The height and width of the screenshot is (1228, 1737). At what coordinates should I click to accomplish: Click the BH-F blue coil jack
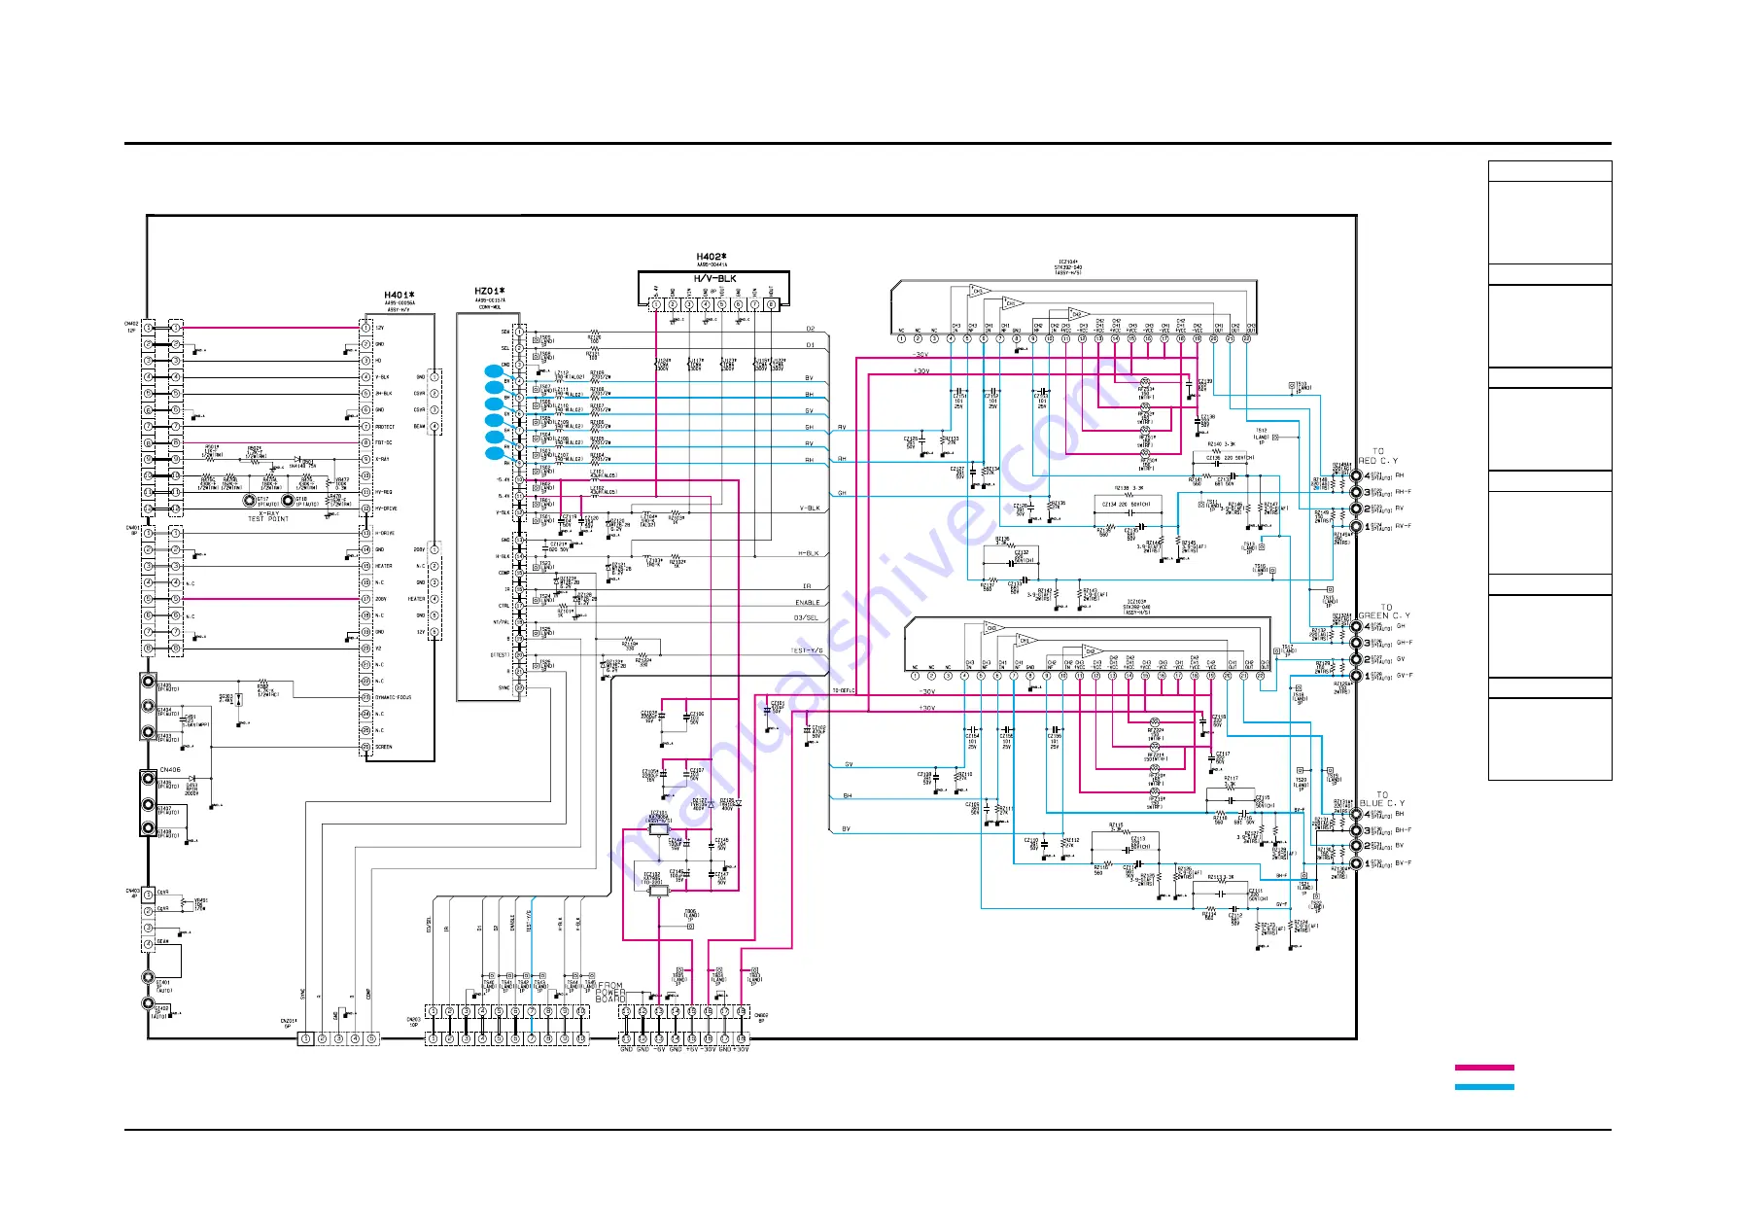[1356, 831]
